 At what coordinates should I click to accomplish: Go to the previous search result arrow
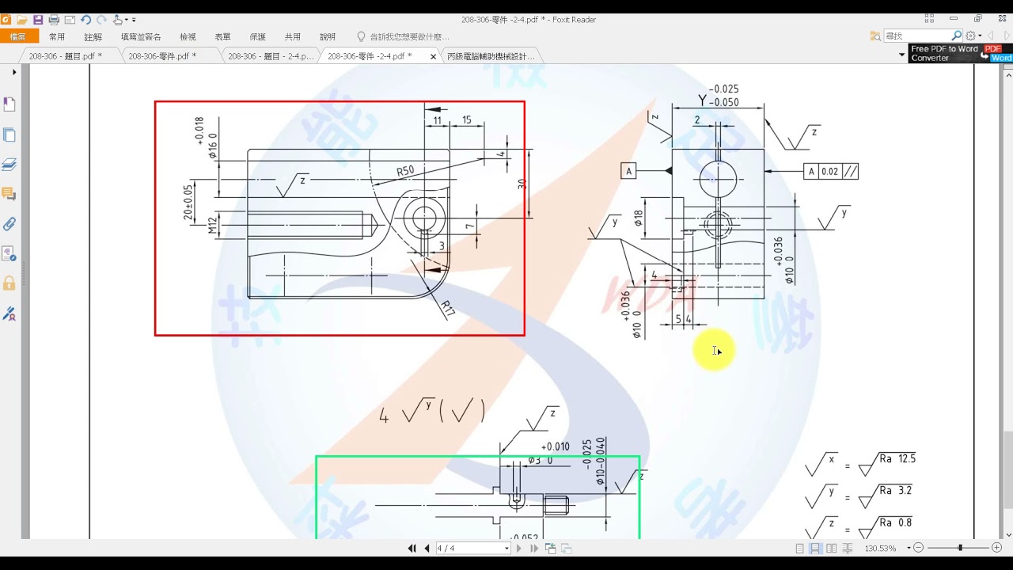[x=989, y=36]
